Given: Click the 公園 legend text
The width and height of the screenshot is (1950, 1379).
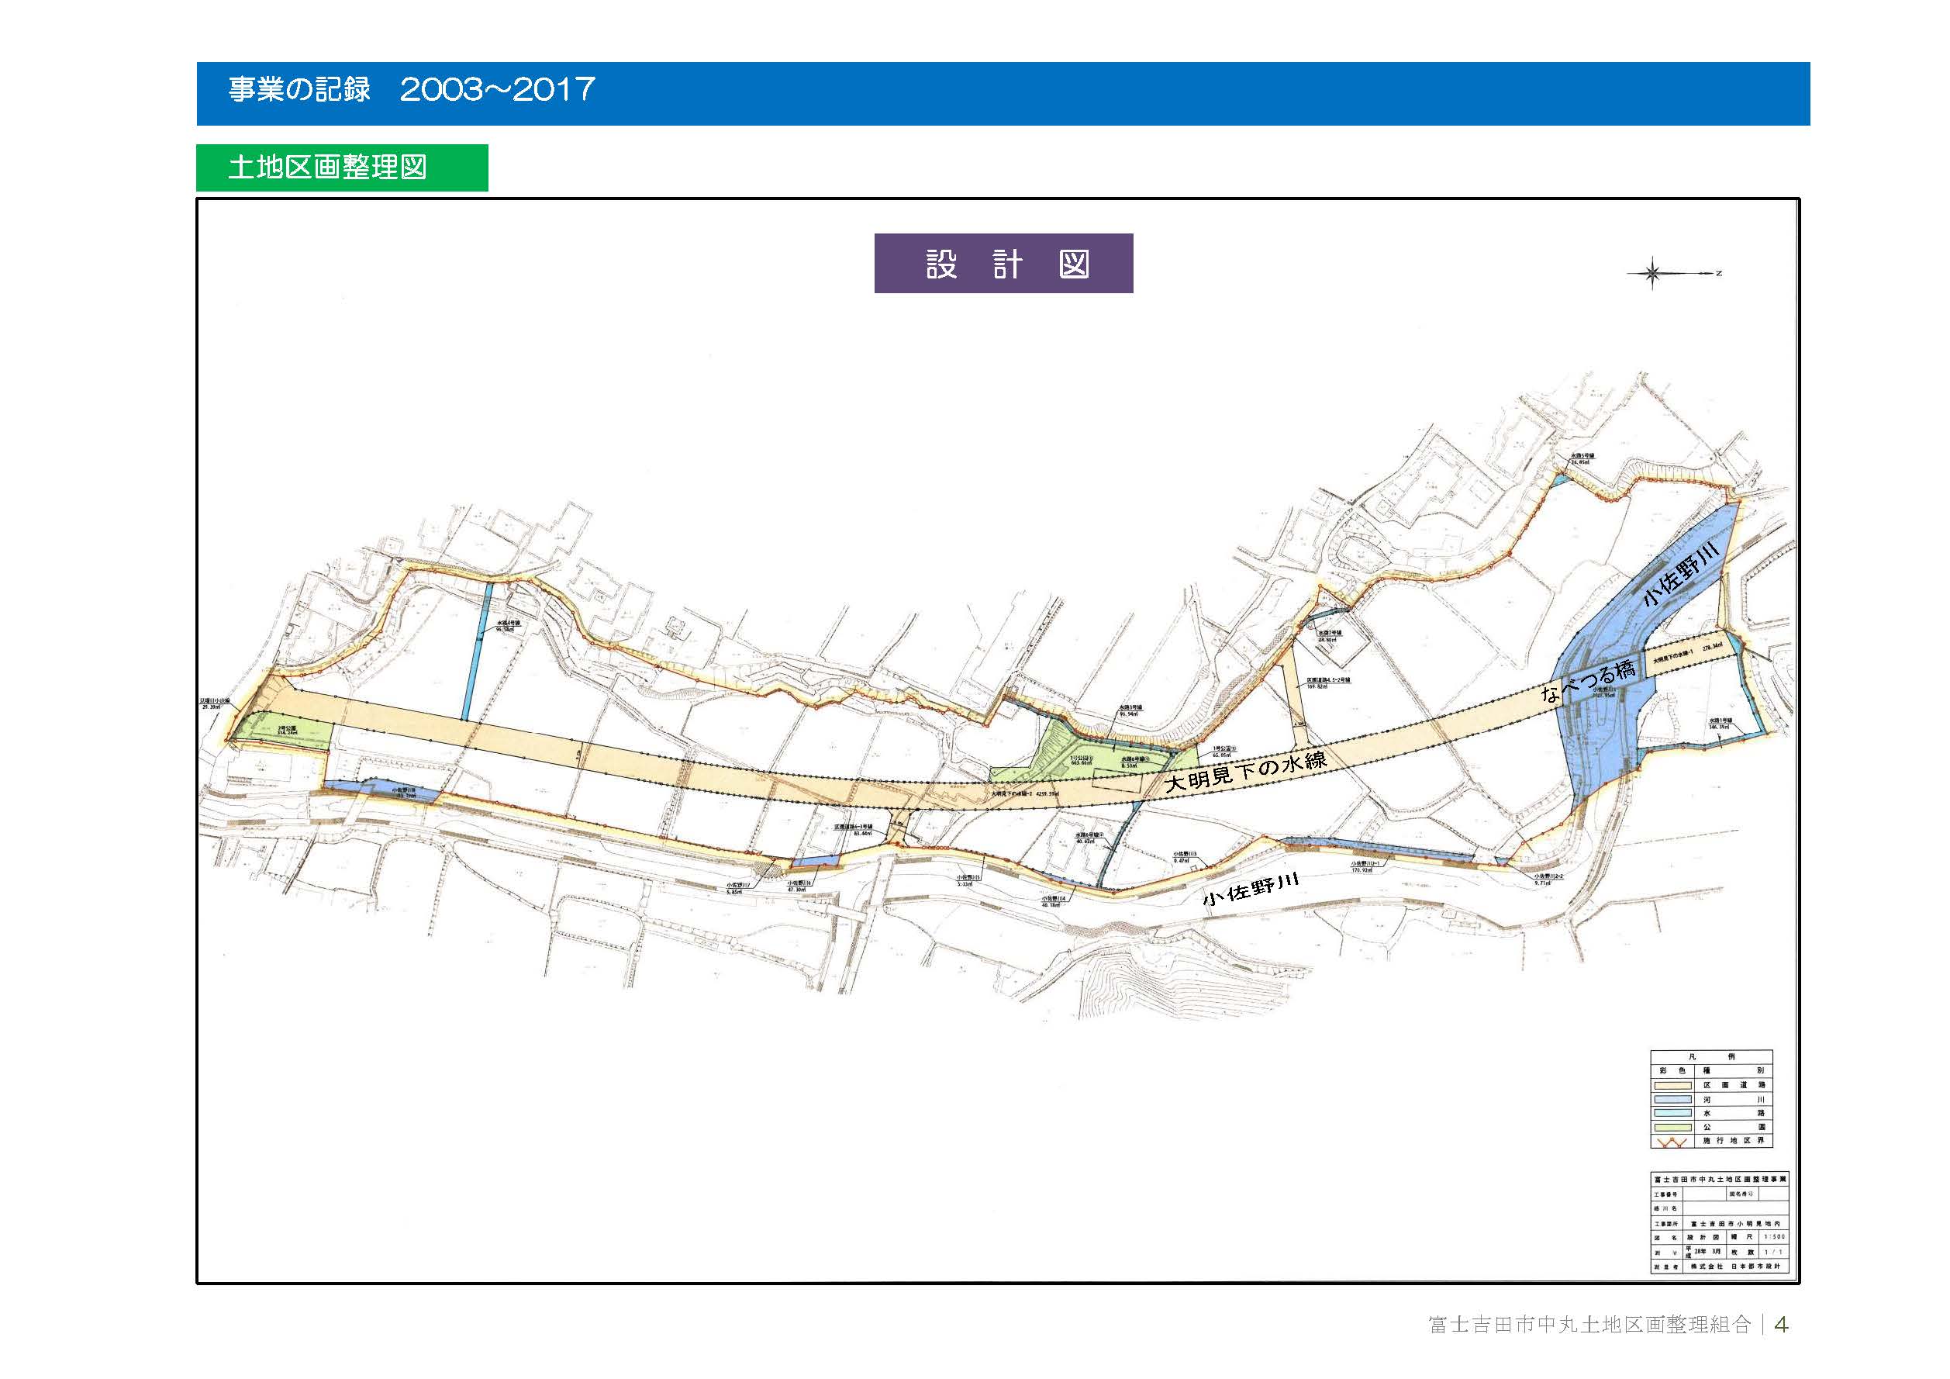Looking at the screenshot, I should [1734, 1128].
